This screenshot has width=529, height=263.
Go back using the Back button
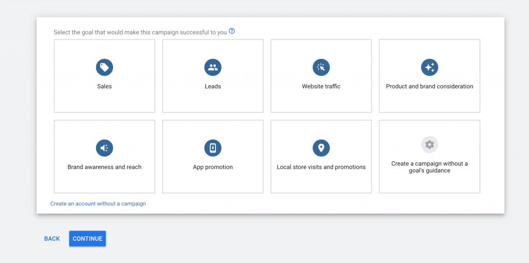[x=52, y=239]
